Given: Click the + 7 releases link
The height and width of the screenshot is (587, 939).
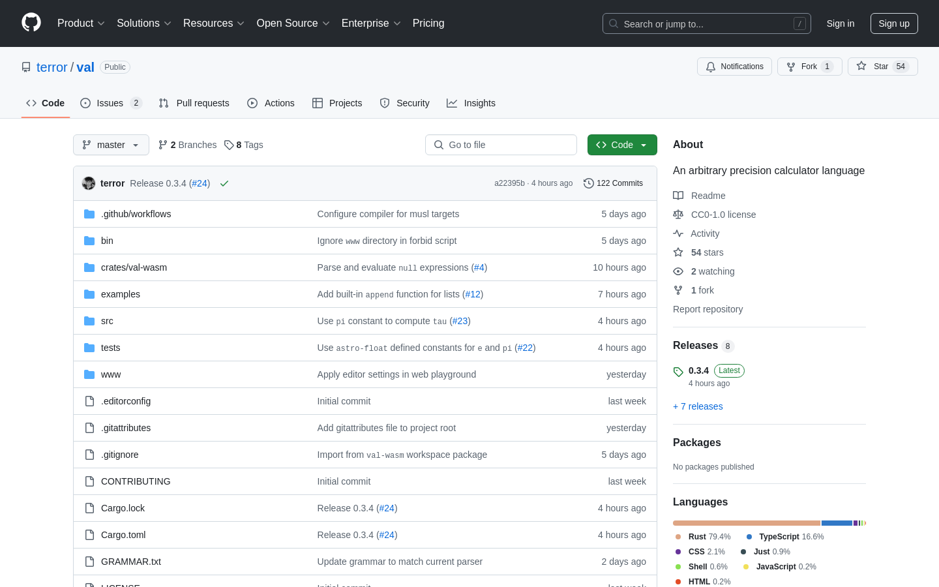Looking at the screenshot, I should 698,406.
